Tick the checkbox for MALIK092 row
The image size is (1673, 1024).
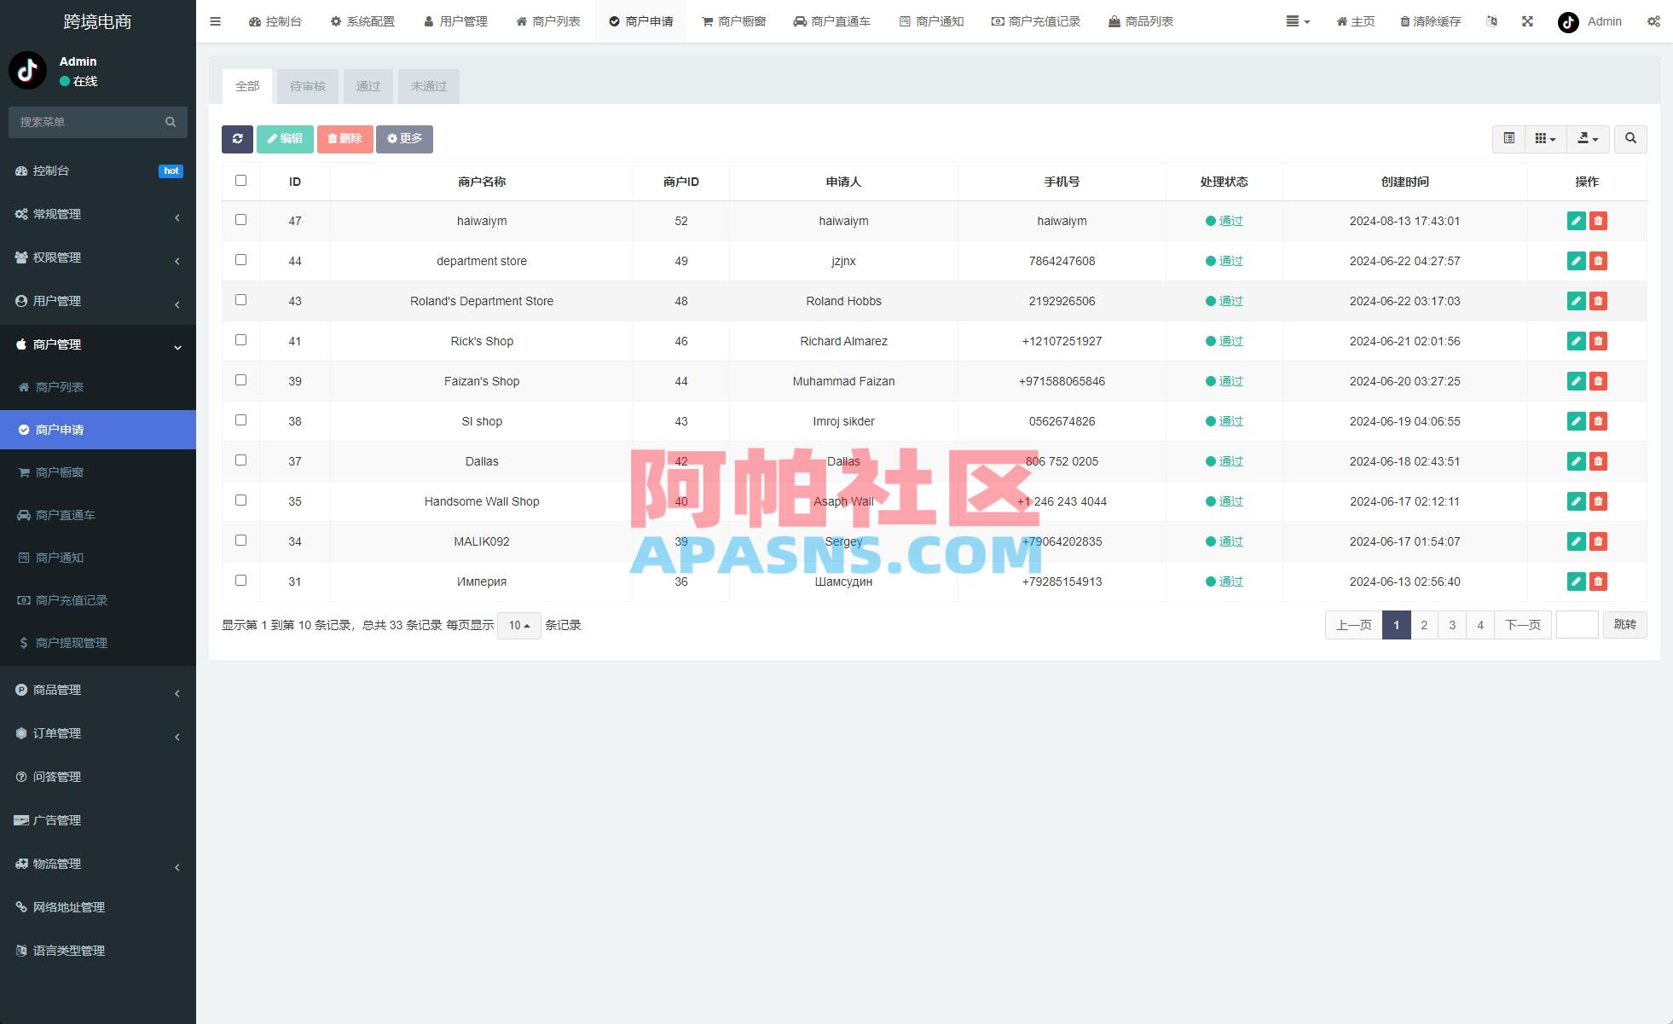241,540
